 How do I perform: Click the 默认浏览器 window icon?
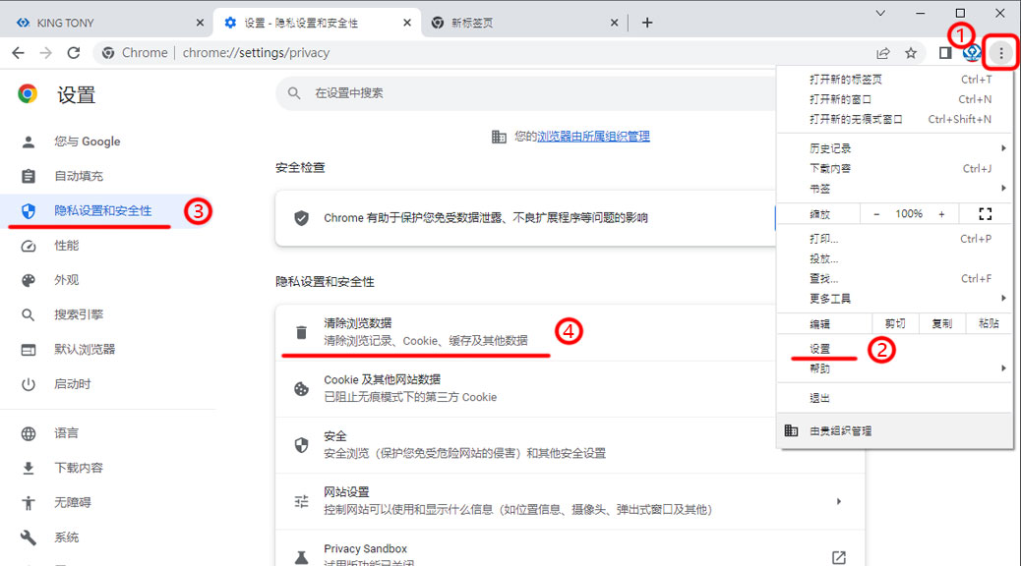(28, 350)
